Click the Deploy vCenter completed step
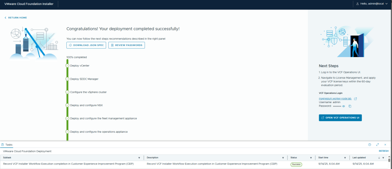 pos(80,66)
